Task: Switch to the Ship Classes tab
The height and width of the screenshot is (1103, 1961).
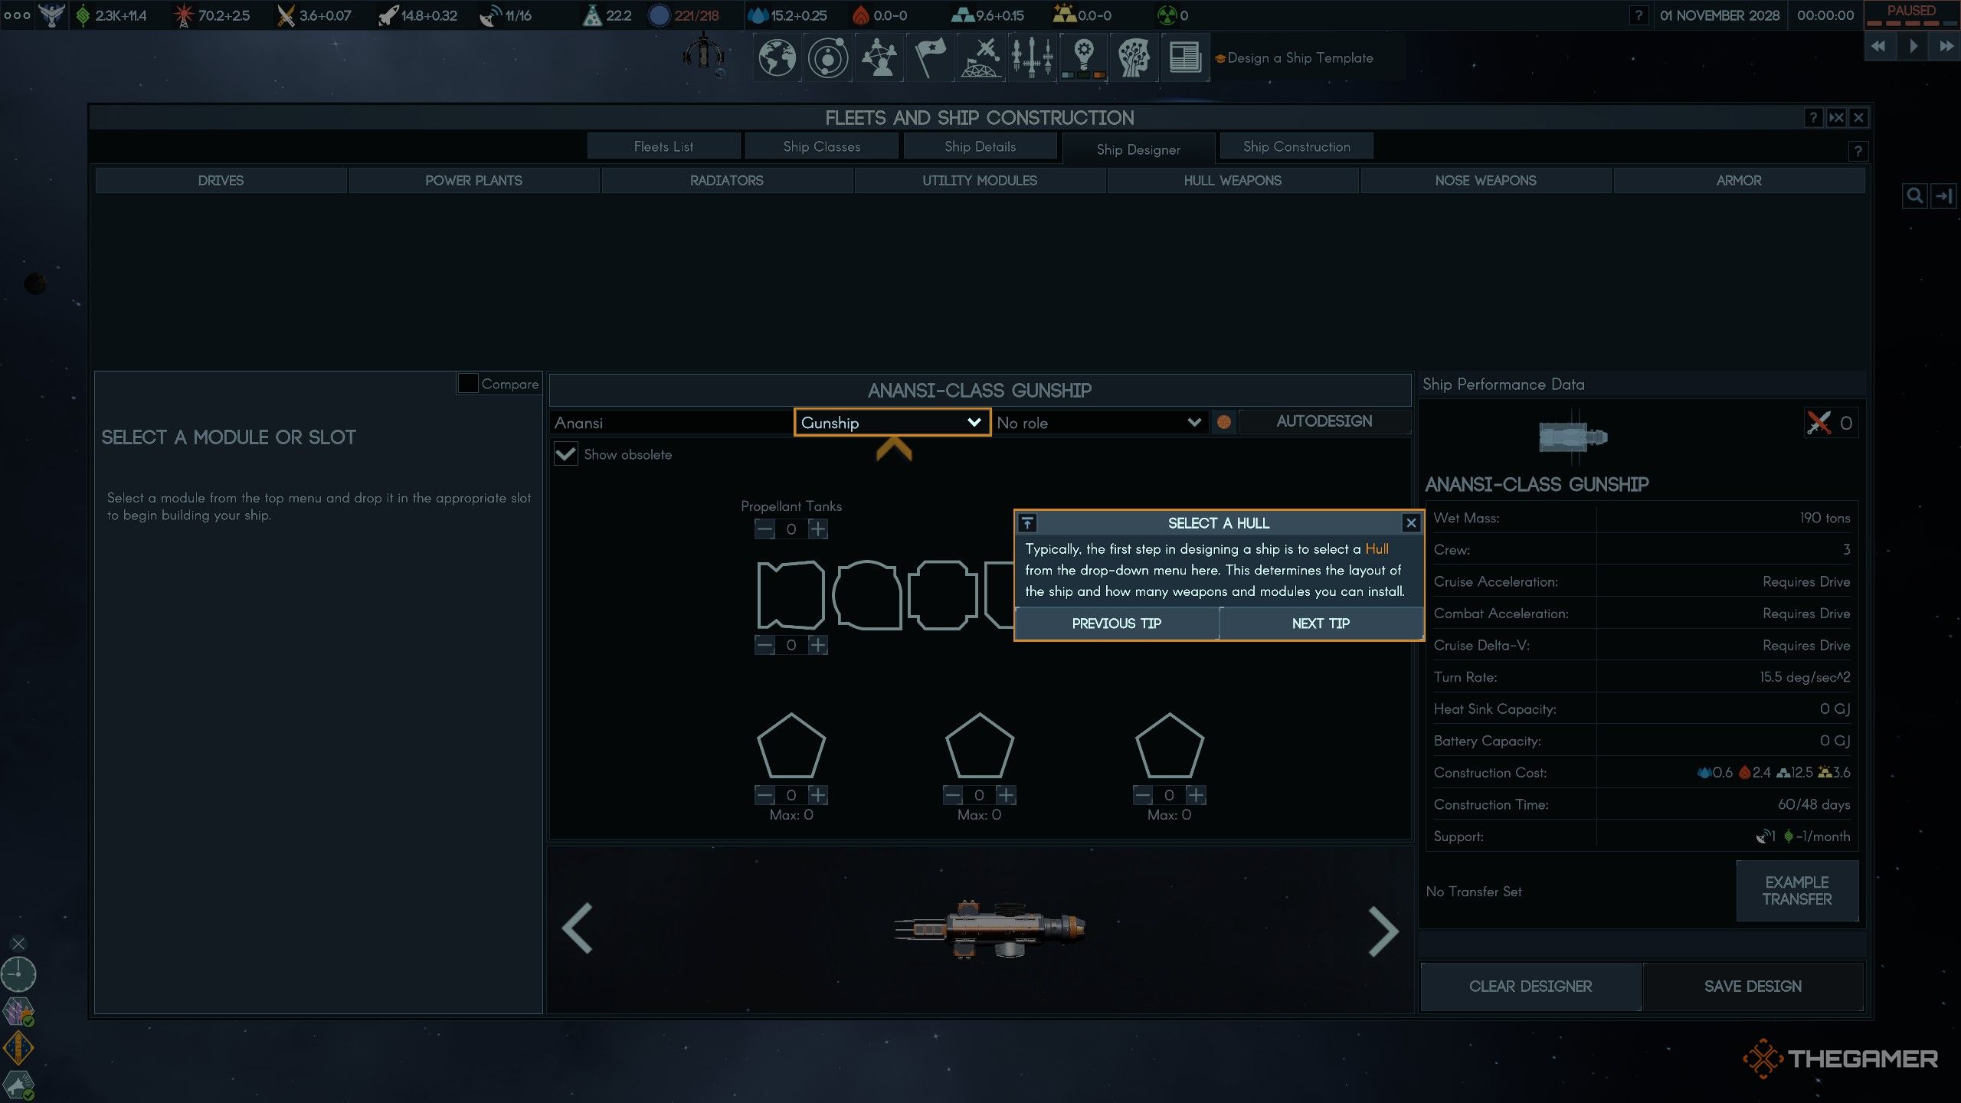Action: pyautogui.click(x=821, y=146)
